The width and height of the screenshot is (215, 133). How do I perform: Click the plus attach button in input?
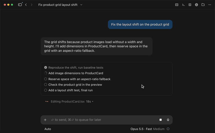click(x=45, y=120)
